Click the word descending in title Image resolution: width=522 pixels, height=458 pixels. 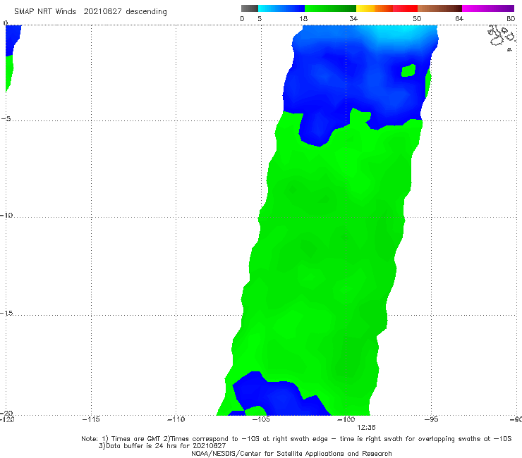point(146,12)
